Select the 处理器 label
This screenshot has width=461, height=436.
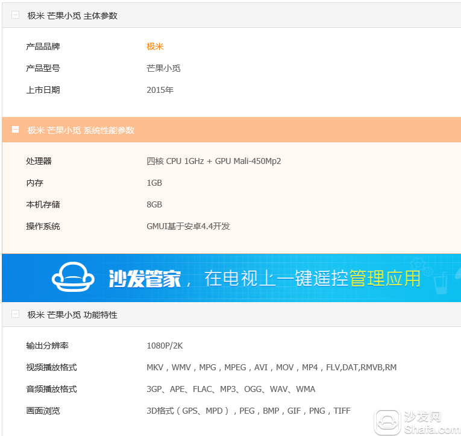[39, 161]
